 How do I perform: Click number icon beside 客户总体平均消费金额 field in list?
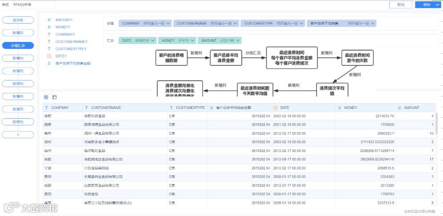click(49, 63)
